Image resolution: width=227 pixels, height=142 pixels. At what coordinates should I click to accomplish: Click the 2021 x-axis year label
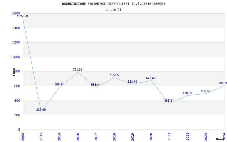pyautogui.click(x=169, y=136)
